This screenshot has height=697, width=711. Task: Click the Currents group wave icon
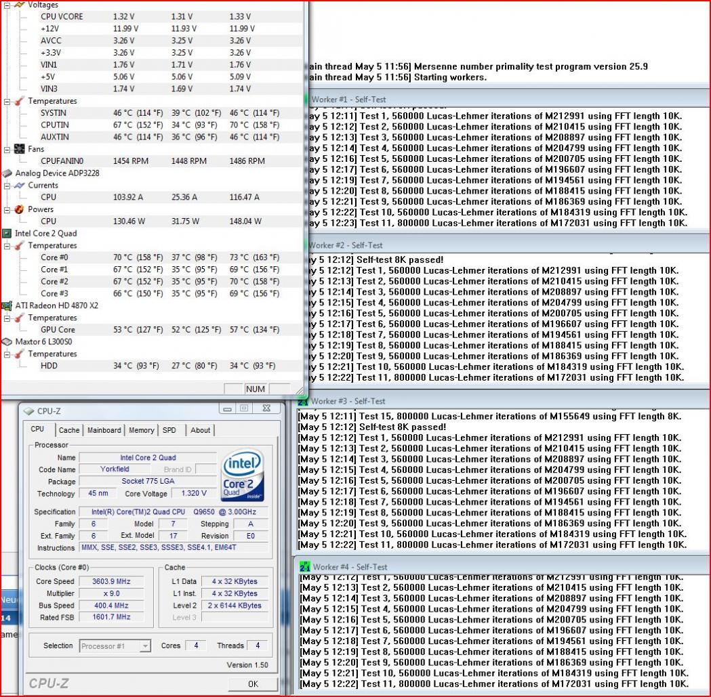click(20, 186)
